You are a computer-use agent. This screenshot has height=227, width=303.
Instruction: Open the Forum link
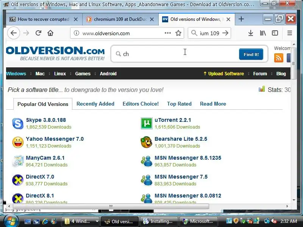260,73
